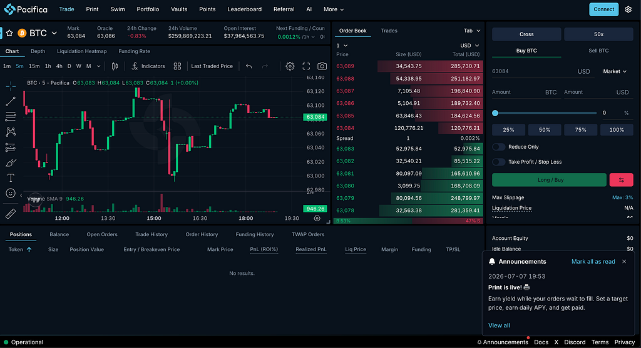Click the favorite star icon beside BTC
This screenshot has width=641, height=348.
tap(9, 33)
